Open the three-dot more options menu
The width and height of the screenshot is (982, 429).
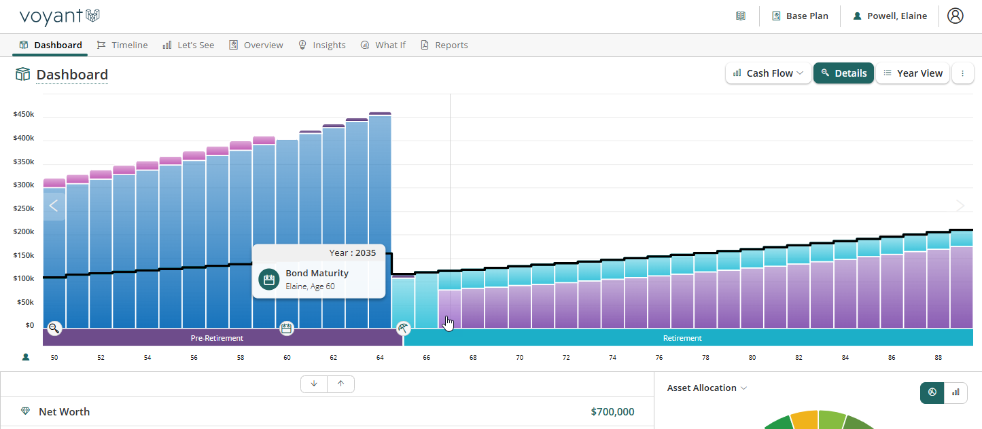click(962, 73)
